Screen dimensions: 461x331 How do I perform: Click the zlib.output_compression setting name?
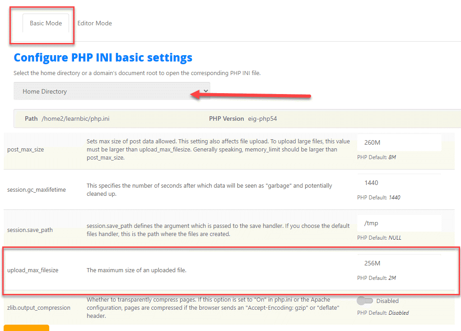tap(39, 308)
